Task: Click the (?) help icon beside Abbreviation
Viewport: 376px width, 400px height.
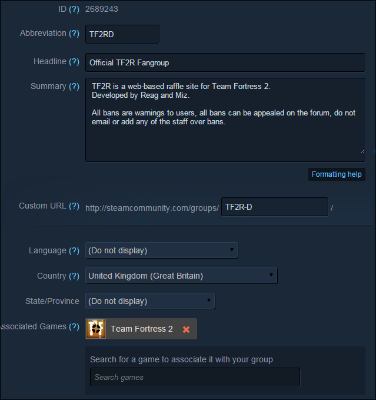Action: click(x=74, y=33)
